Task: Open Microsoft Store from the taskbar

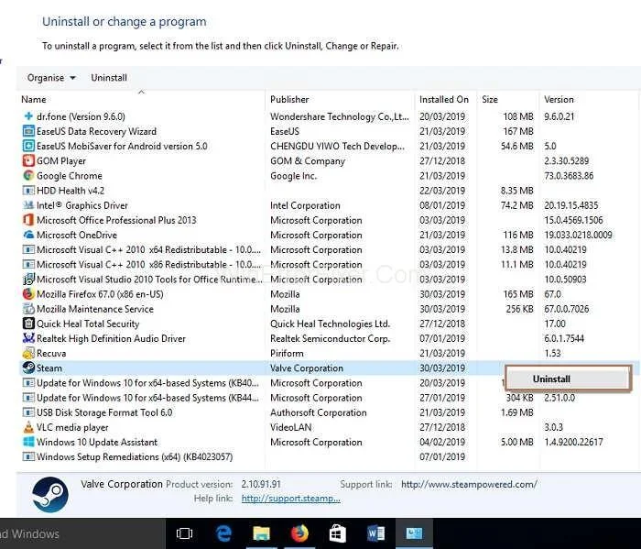Action: tap(338, 533)
